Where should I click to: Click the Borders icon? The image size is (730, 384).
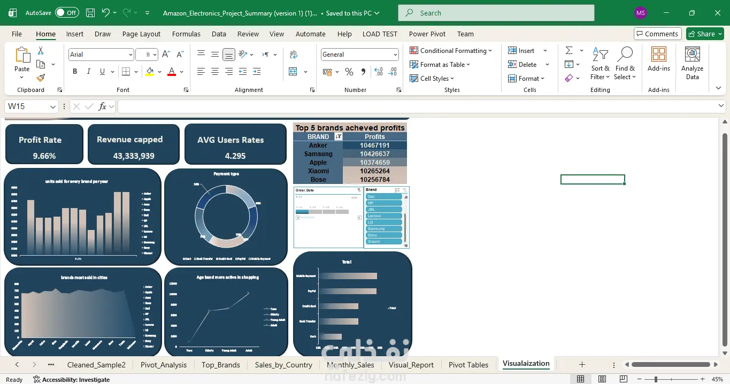point(126,72)
